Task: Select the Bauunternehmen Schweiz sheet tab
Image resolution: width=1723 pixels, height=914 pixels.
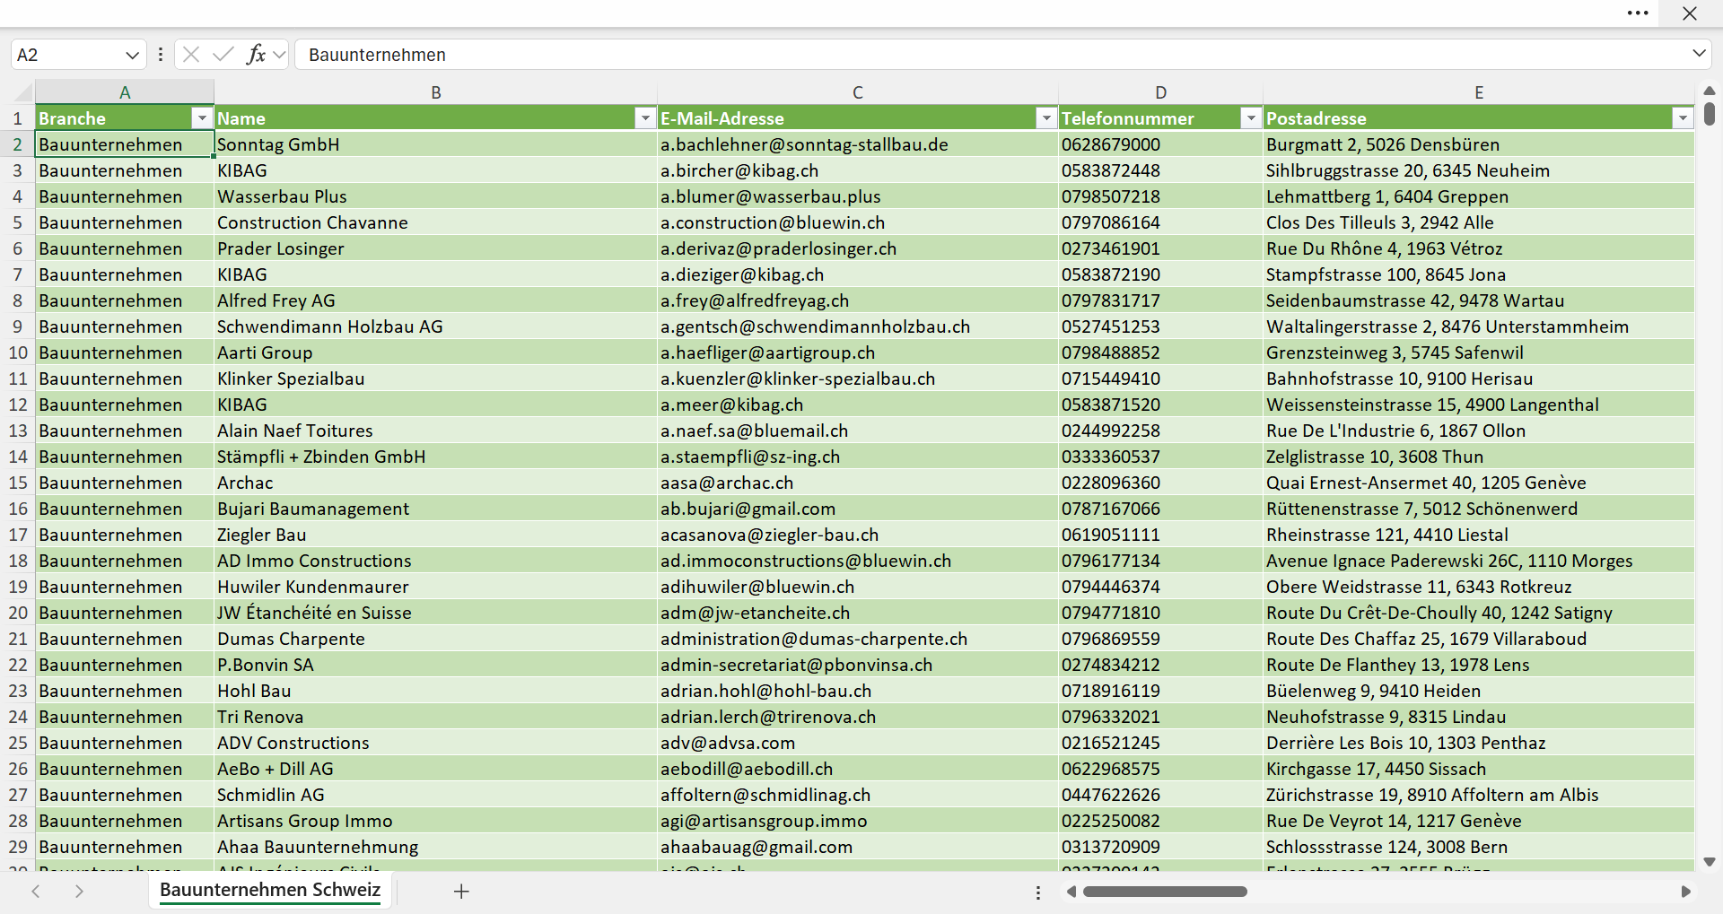Action: coord(270,890)
